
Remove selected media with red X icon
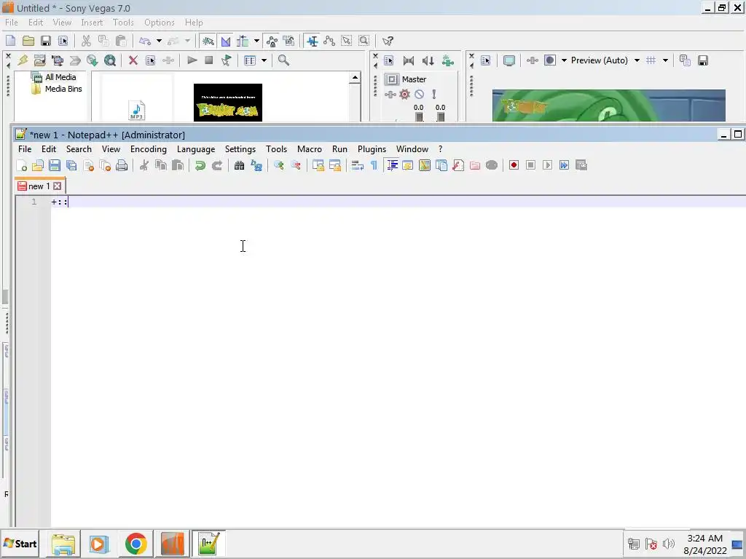(133, 60)
